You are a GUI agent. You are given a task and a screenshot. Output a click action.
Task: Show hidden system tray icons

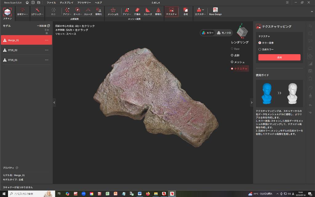coord(277,194)
